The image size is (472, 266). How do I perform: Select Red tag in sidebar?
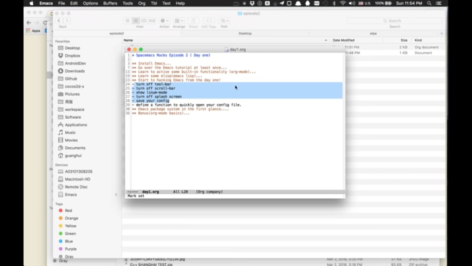(68, 211)
